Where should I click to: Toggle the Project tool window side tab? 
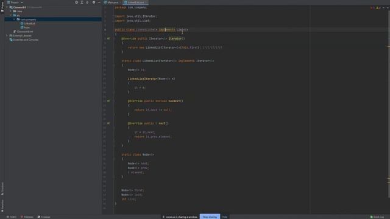click(x=2, y=7)
